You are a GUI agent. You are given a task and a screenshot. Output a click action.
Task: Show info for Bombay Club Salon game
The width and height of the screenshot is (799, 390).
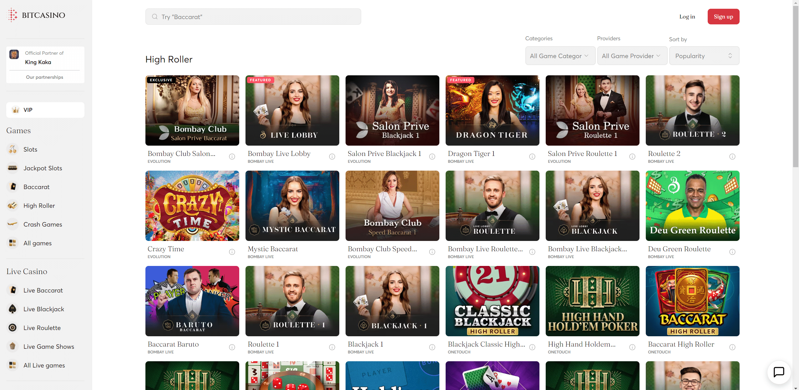pyautogui.click(x=232, y=157)
